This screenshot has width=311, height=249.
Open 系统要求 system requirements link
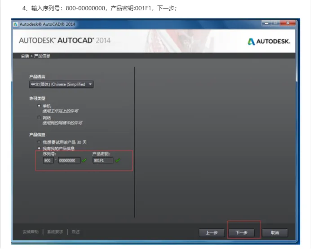(55, 232)
